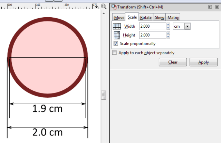This screenshot has height=143, width=221.
Task: Close the Transform dialog
Action: pyautogui.click(x=216, y=7)
